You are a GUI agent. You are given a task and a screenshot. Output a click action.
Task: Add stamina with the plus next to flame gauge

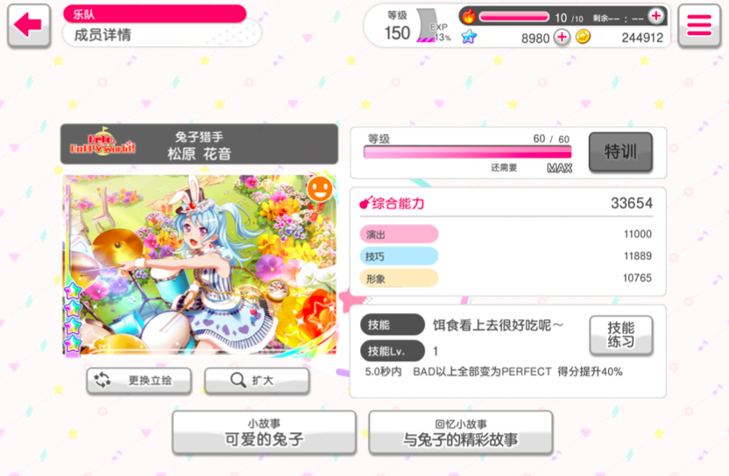tap(656, 17)
